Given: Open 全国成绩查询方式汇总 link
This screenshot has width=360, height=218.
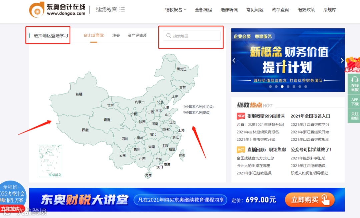Looking at the screenshot, I should [x=255, y=158].
